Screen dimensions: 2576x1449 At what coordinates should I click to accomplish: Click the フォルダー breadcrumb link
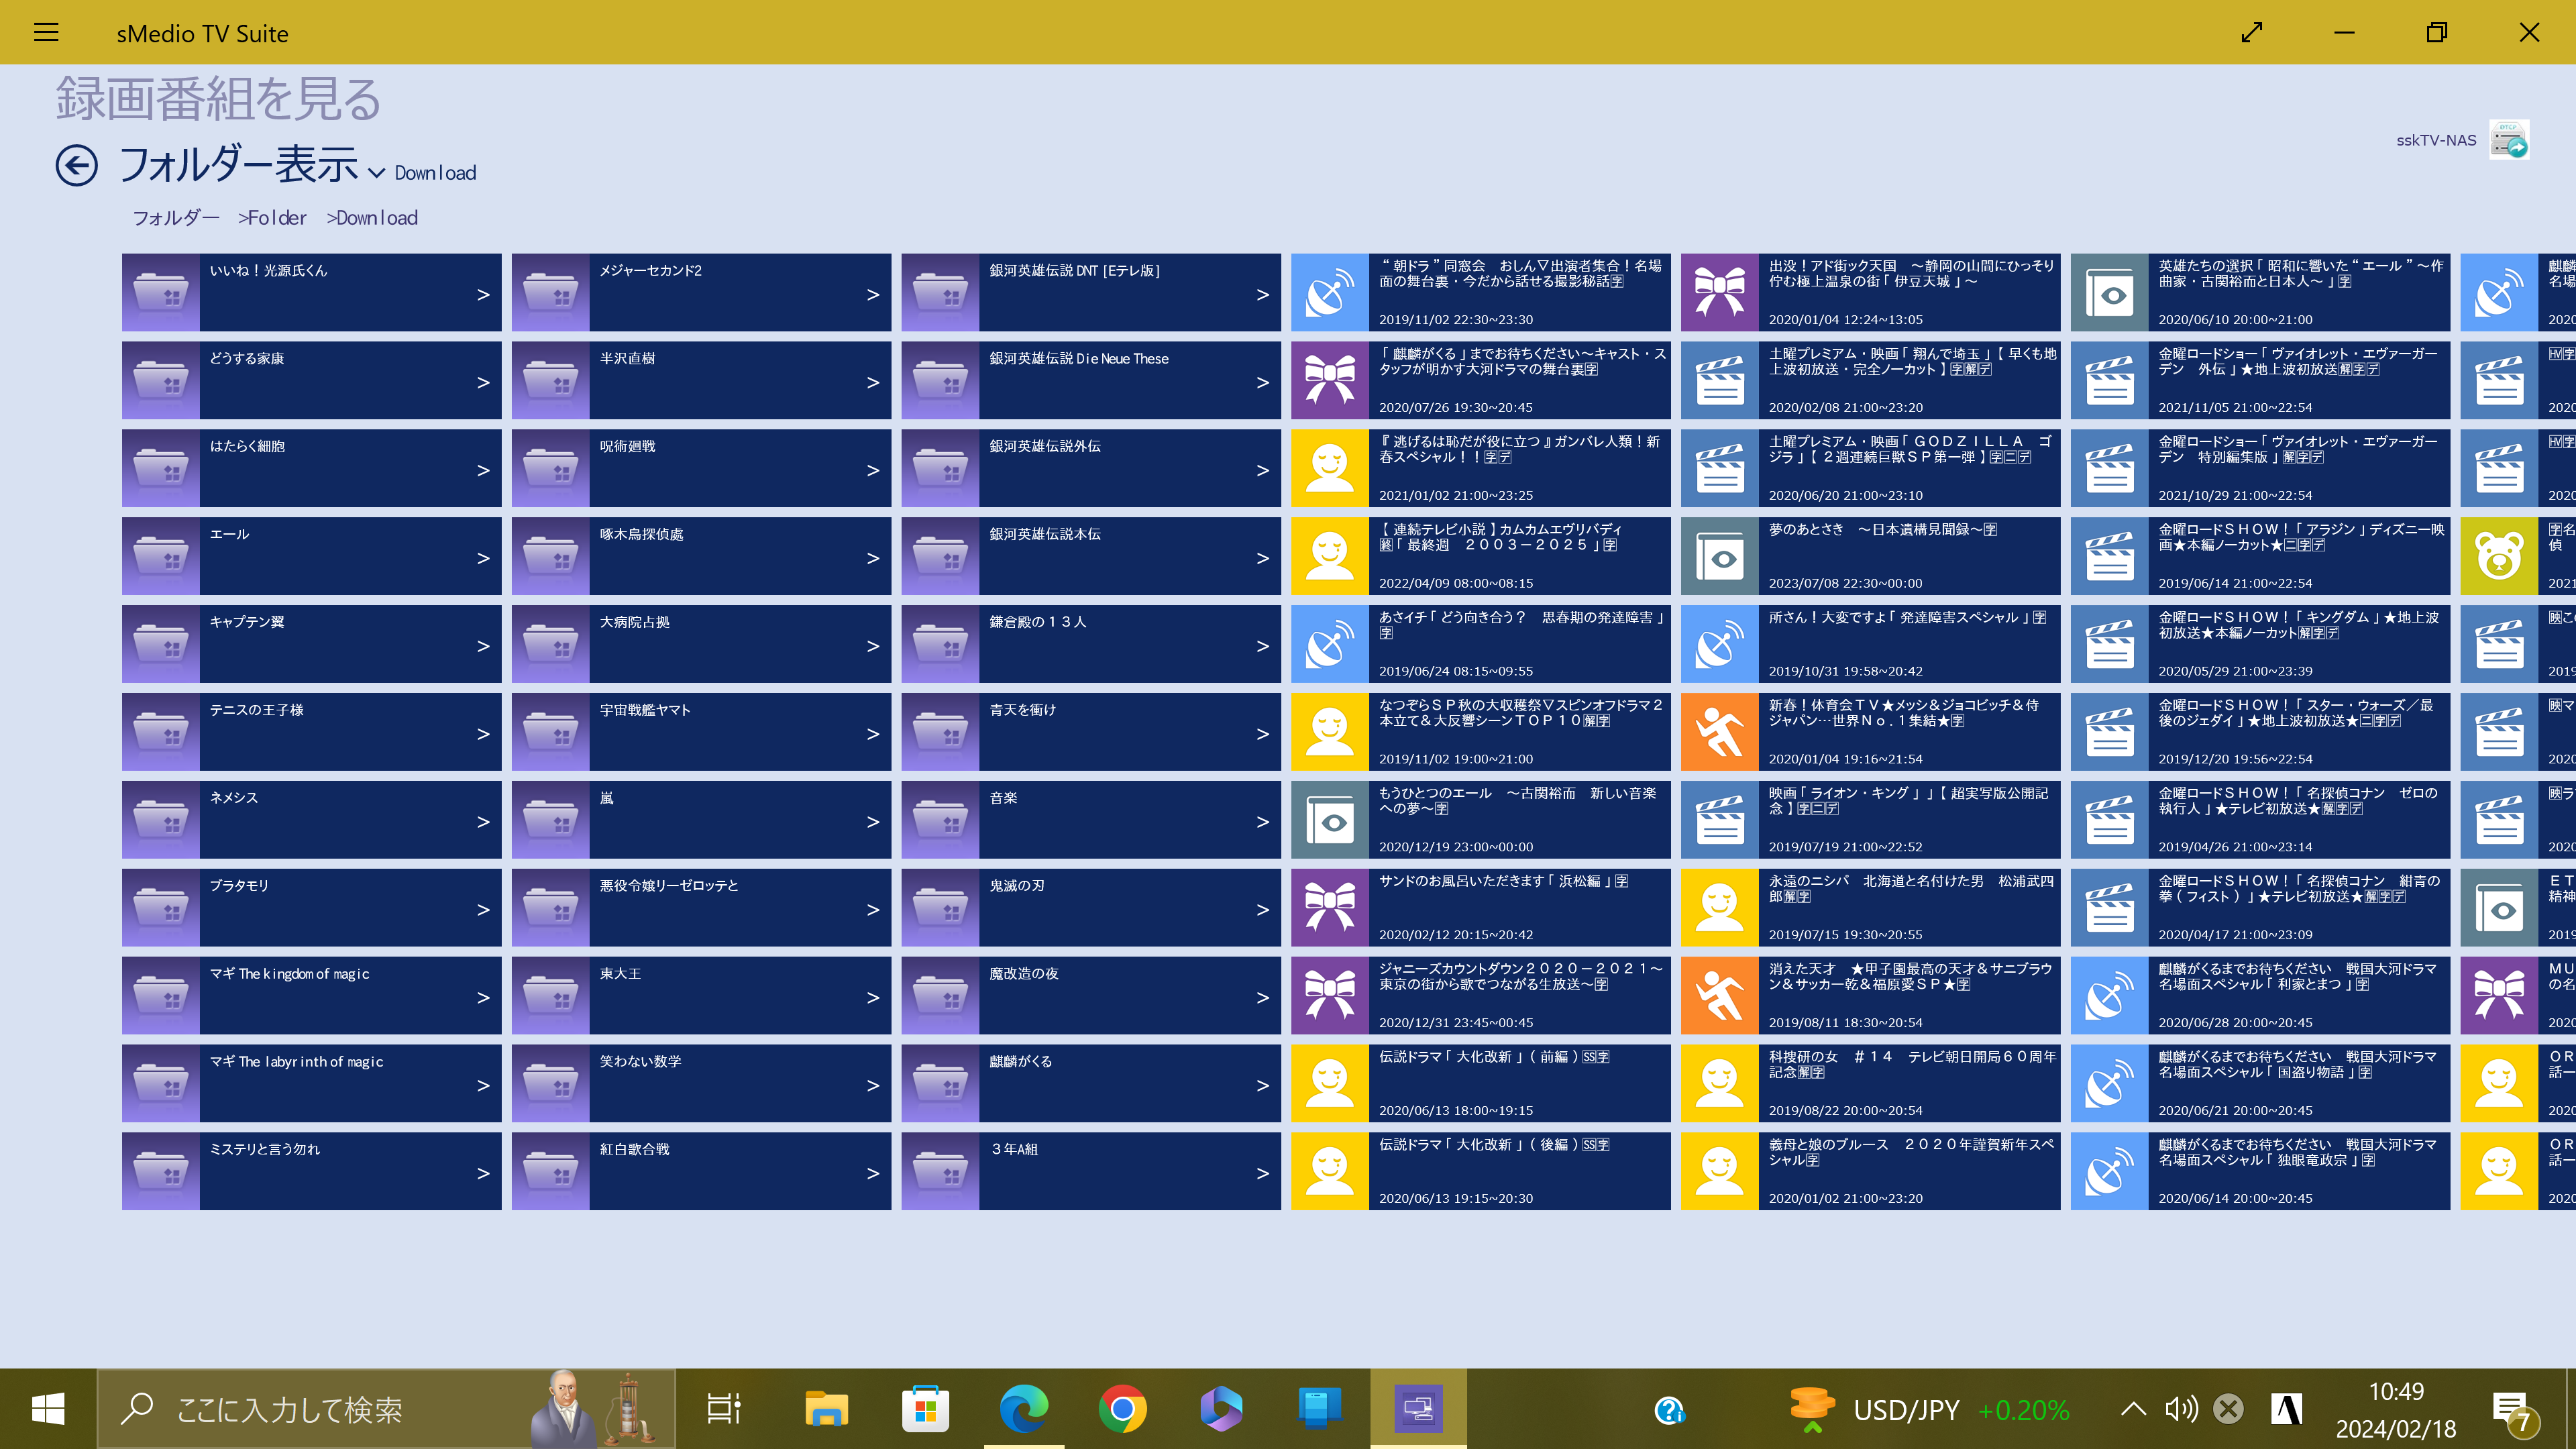coord(176,217)
